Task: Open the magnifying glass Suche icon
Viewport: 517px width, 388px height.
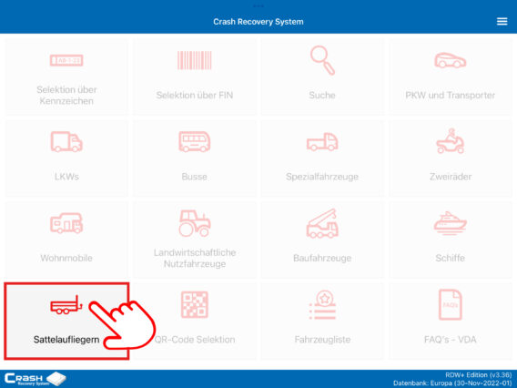Action: click(322, 60)
